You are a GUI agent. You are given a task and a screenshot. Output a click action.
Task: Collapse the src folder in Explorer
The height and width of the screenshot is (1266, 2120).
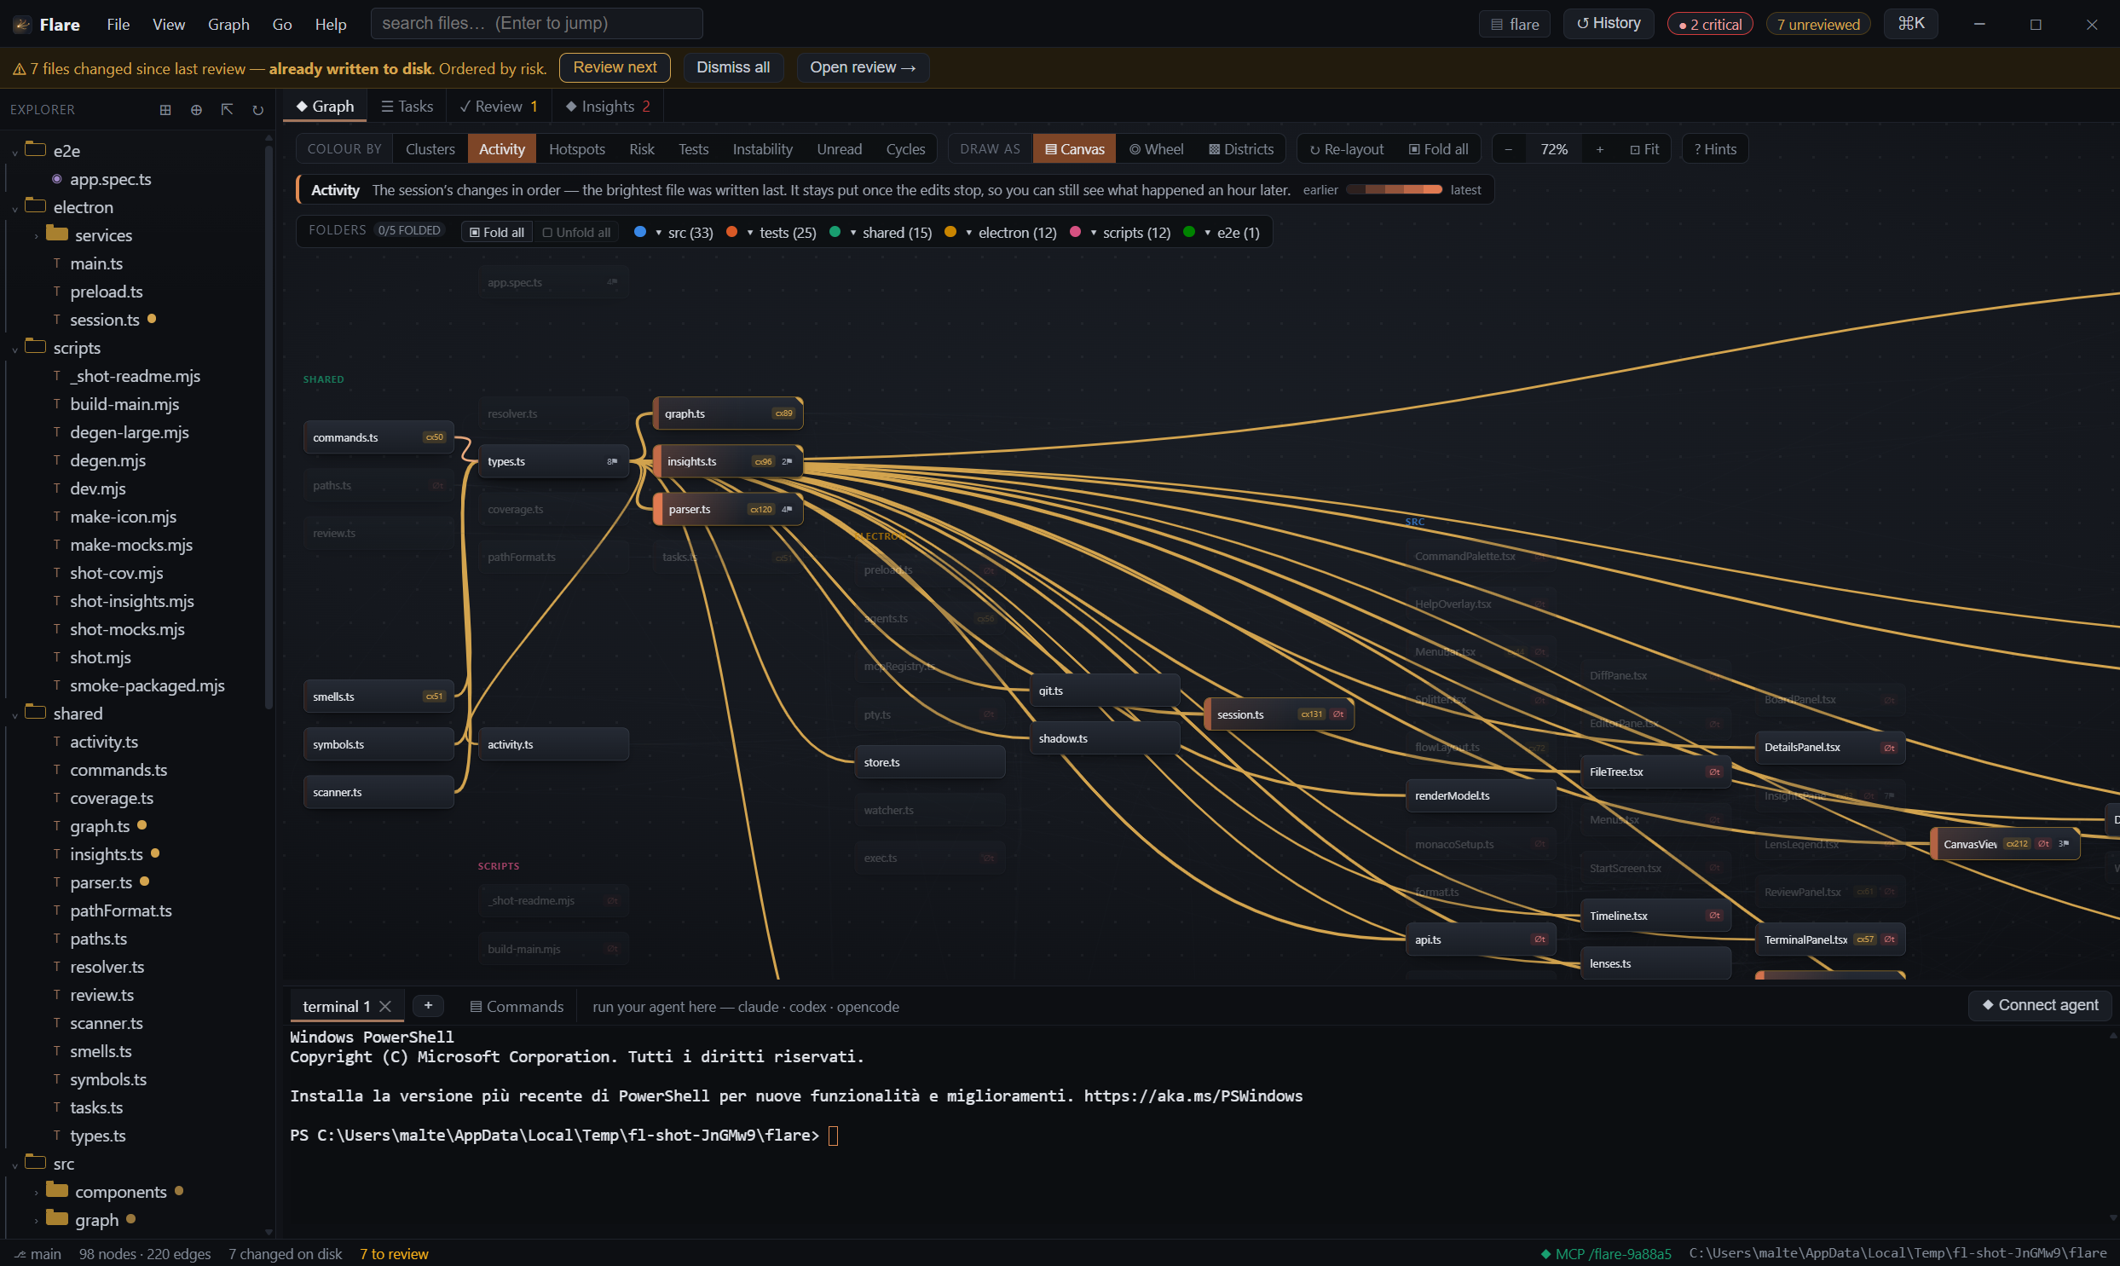point(14,1165)
